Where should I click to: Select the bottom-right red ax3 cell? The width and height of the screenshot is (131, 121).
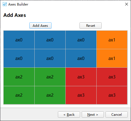[112, 95]
